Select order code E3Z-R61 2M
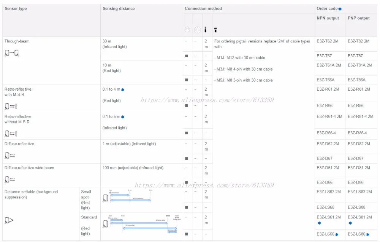Image resolution: width=380 pixels, height=242 pixels. [328, 89]
